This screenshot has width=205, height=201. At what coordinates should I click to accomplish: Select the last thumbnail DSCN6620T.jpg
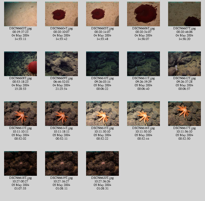pos(102,163)
